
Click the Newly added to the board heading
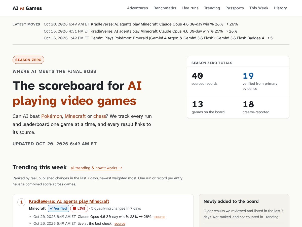[231, 201]
